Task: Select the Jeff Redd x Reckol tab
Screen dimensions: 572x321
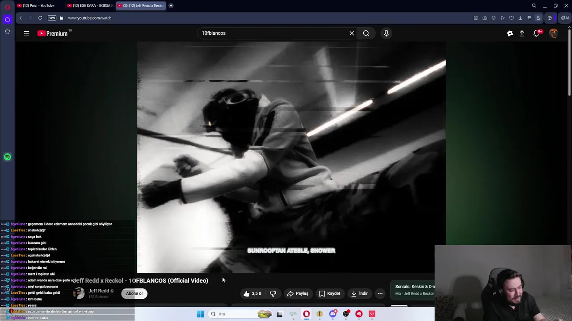Action: click(x=141, y=5)
